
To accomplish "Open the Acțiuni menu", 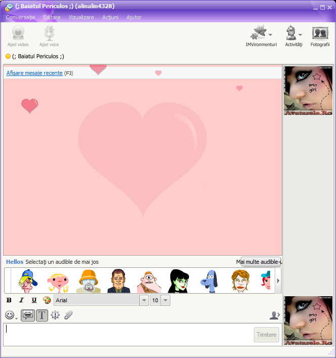I will point(110,17).
